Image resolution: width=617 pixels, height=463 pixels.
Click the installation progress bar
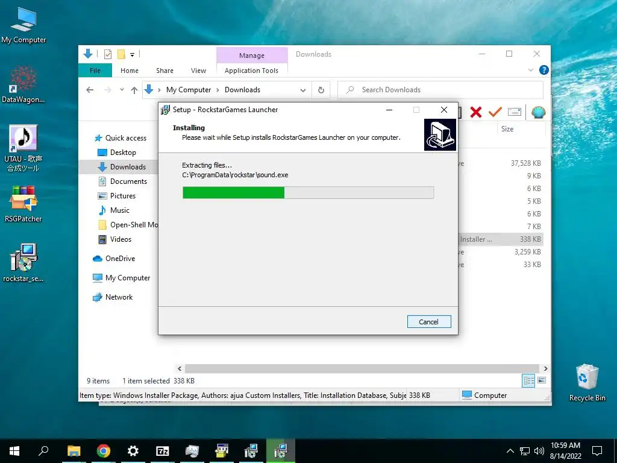[x=308, y=192]
